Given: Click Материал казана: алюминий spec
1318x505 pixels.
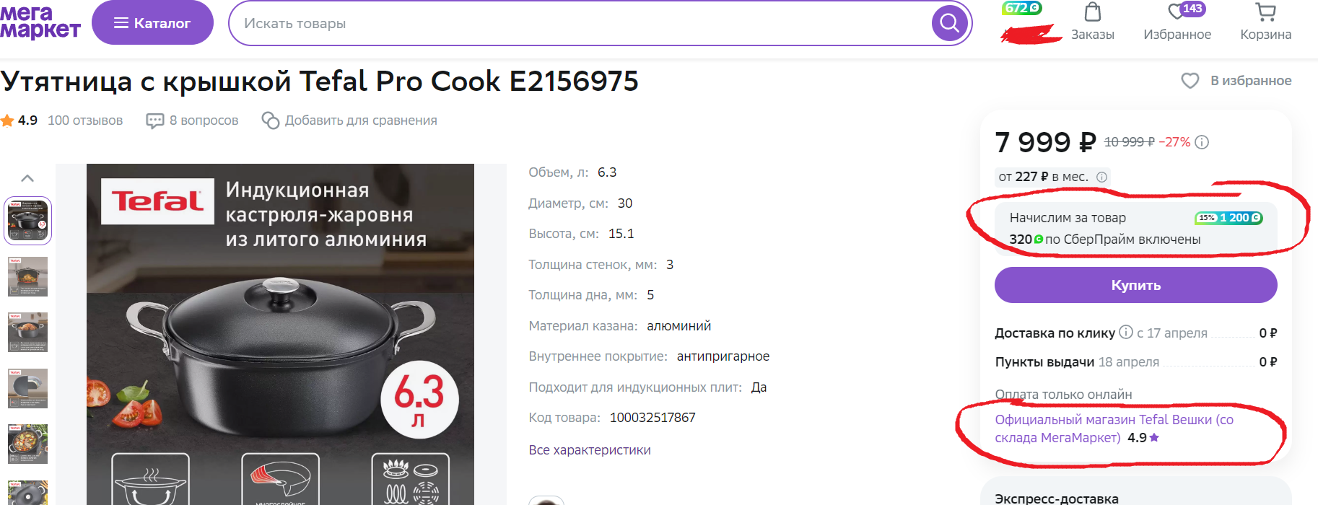Looking at the screenshot, I should [x=619, y=326].
